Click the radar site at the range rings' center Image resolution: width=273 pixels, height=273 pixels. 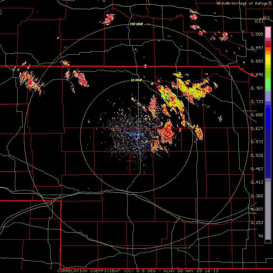pos(137,136)
